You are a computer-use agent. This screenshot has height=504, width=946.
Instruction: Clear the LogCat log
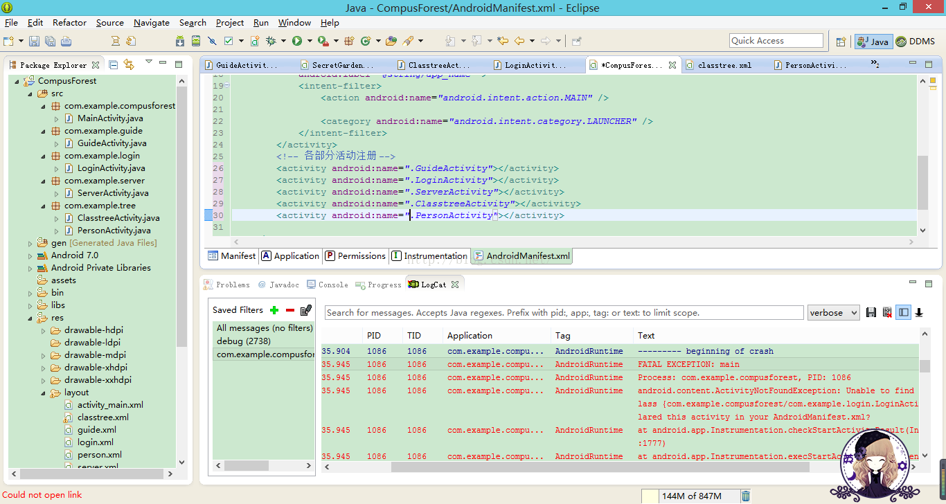point(887,313)
